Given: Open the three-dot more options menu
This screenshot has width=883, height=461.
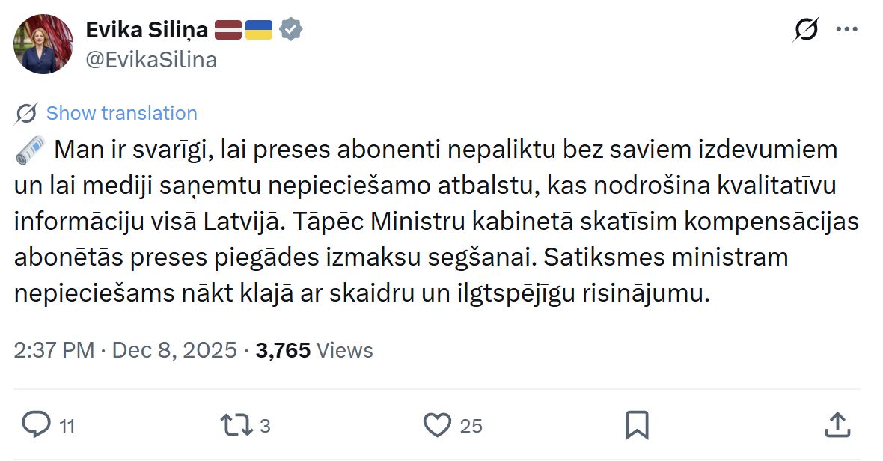Looking at the screenshot, I should [846, 30].
